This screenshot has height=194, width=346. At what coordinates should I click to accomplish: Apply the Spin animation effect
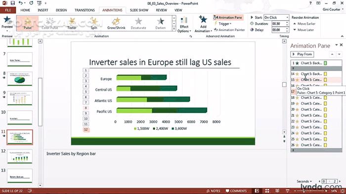tap(94, 23)
